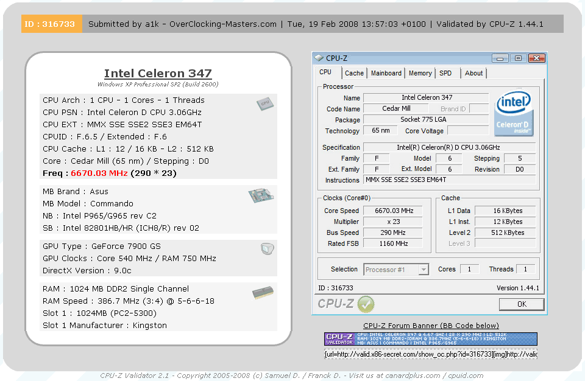Click the Intel Celeron 347 heading link
The width and height of the screenshot is (585, 381).
point(158,74)
